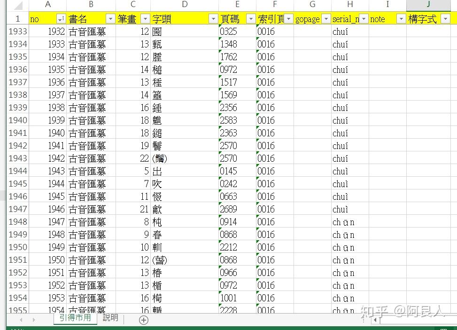This screenshot has width=457, height=330.
Task: Select column G header
Action: 312,5
